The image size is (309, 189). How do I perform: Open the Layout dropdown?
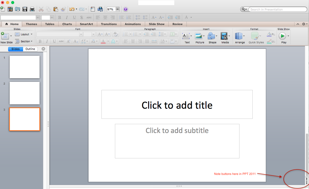pos(24,34)
